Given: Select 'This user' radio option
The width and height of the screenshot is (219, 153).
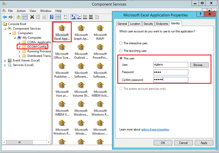Looking at the screenshot, I should click(121, 58).
